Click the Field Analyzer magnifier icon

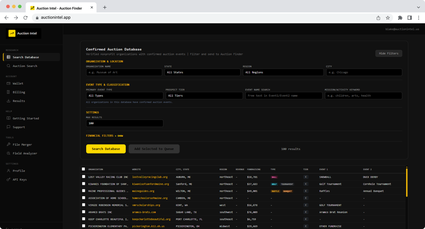pos(9,153)
